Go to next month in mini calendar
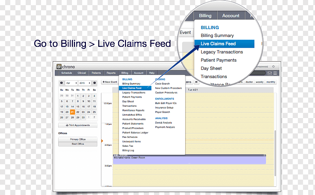 pos(94,83)
